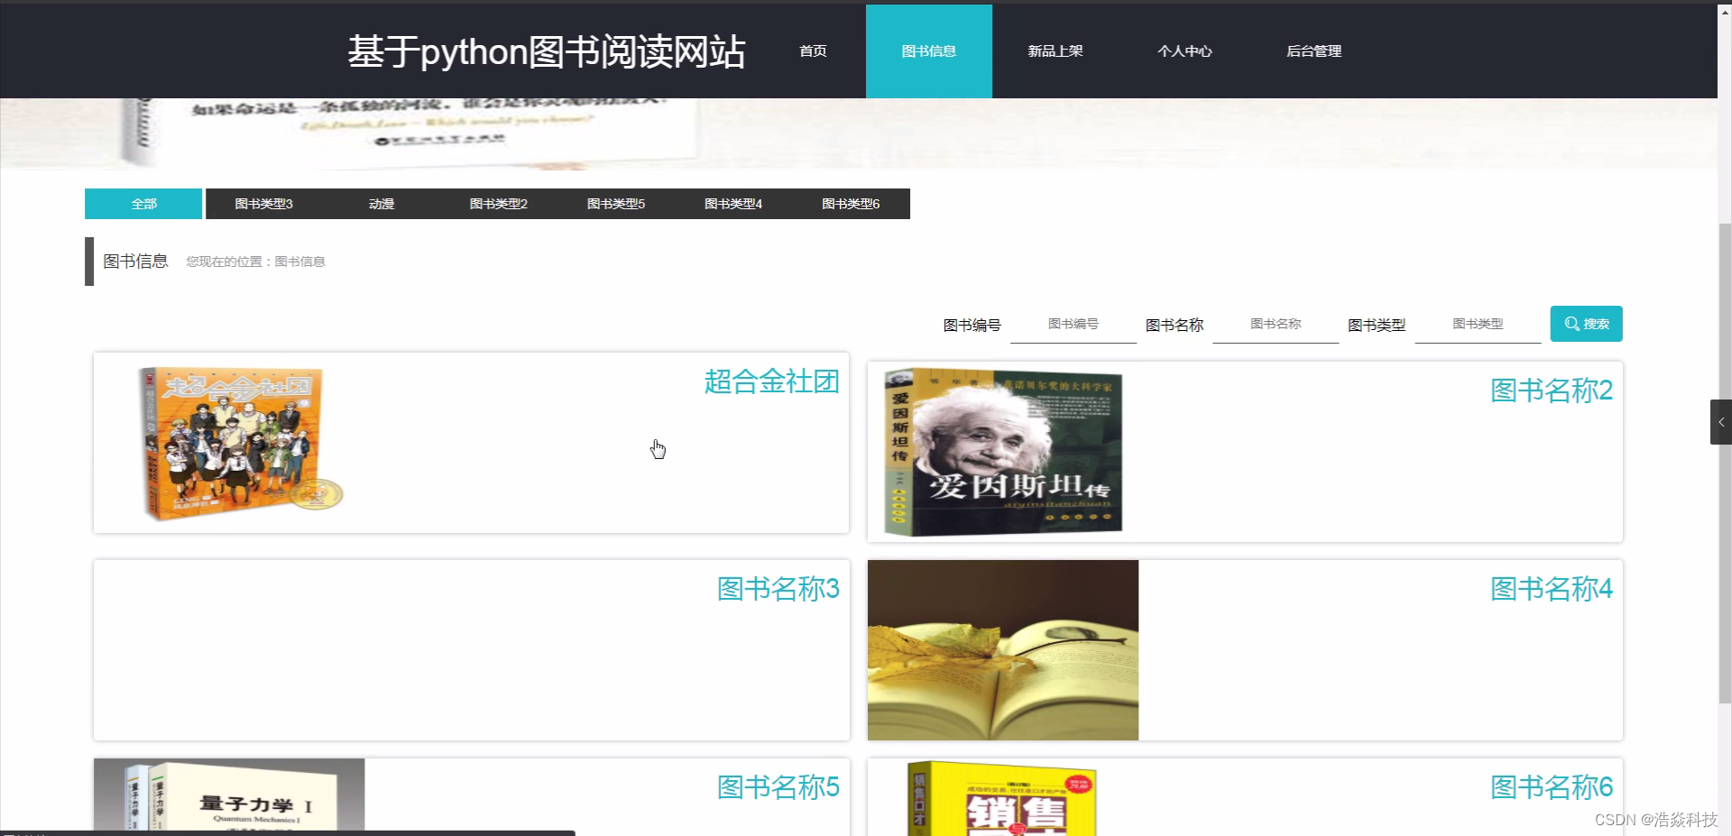Click the 图书编号 search input field

(1073, 324)
